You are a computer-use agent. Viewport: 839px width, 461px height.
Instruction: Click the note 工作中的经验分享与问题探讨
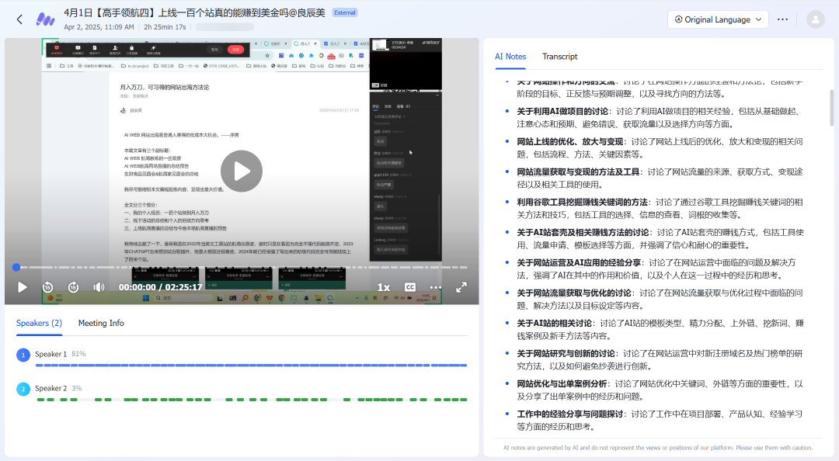[x=570, y=414]
